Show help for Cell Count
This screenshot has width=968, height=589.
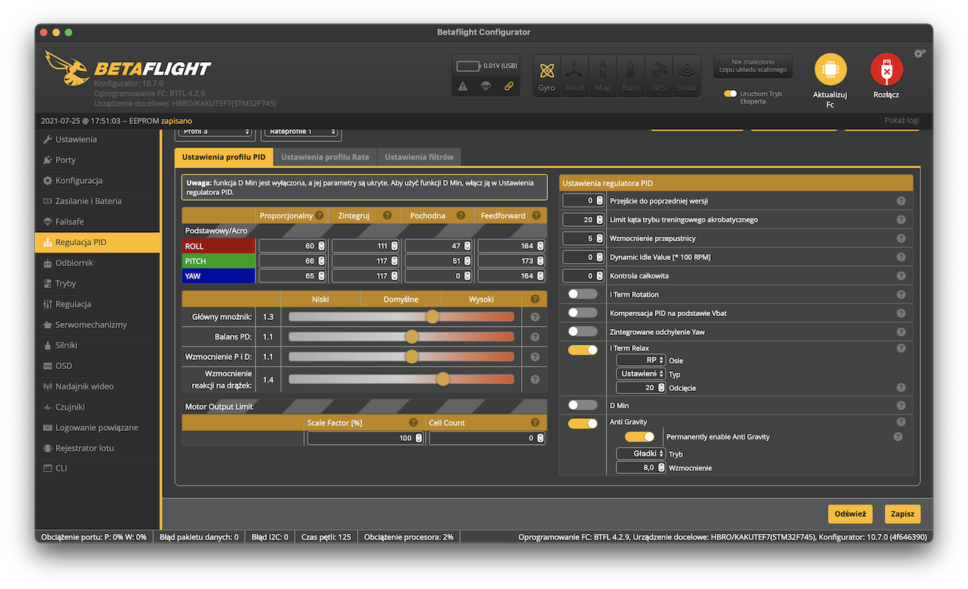coord(535,423)
